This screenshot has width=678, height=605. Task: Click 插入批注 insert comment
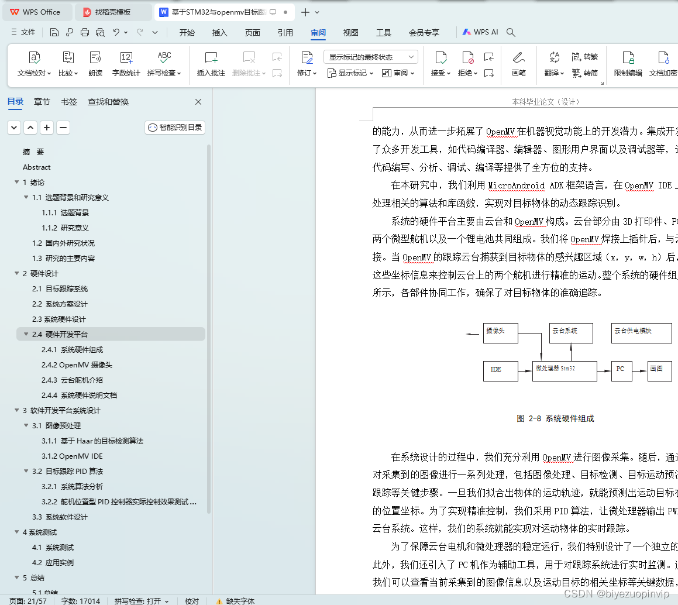click(211, 64)
